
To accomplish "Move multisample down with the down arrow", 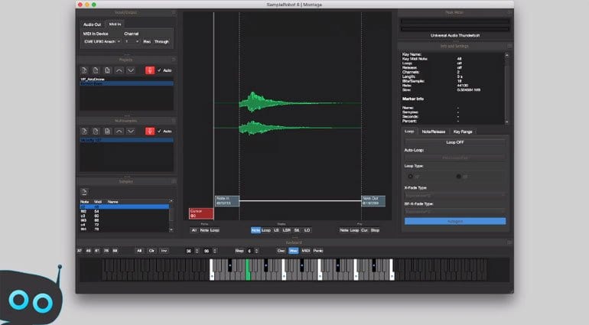I will (x=131, y=131).
